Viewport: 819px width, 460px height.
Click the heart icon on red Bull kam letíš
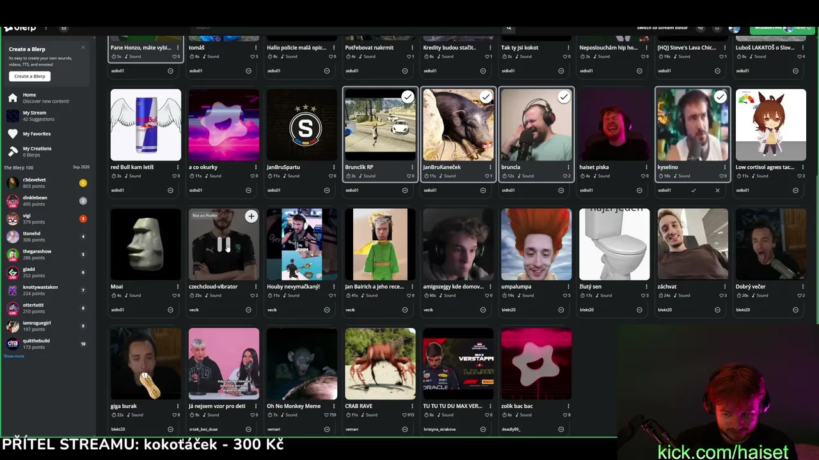(x=174, y=176)
